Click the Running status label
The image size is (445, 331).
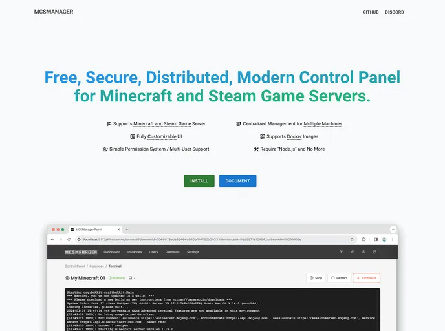[117, 278]
